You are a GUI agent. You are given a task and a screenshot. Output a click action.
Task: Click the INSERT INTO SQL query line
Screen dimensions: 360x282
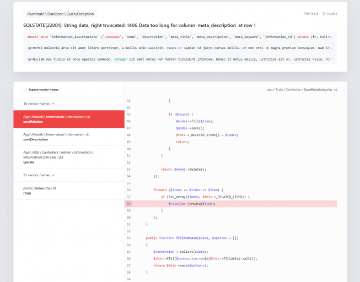(x=180, y=37)
